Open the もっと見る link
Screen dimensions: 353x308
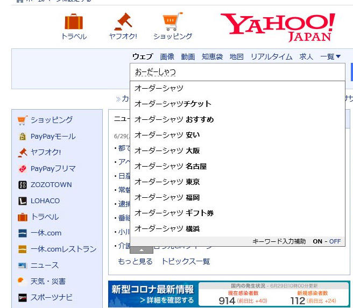point(135,261)
